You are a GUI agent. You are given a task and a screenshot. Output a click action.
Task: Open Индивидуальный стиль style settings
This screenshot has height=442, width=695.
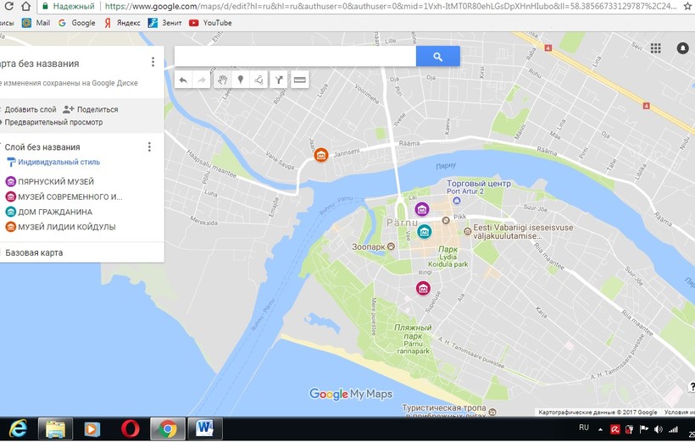[x=58, y=162]
